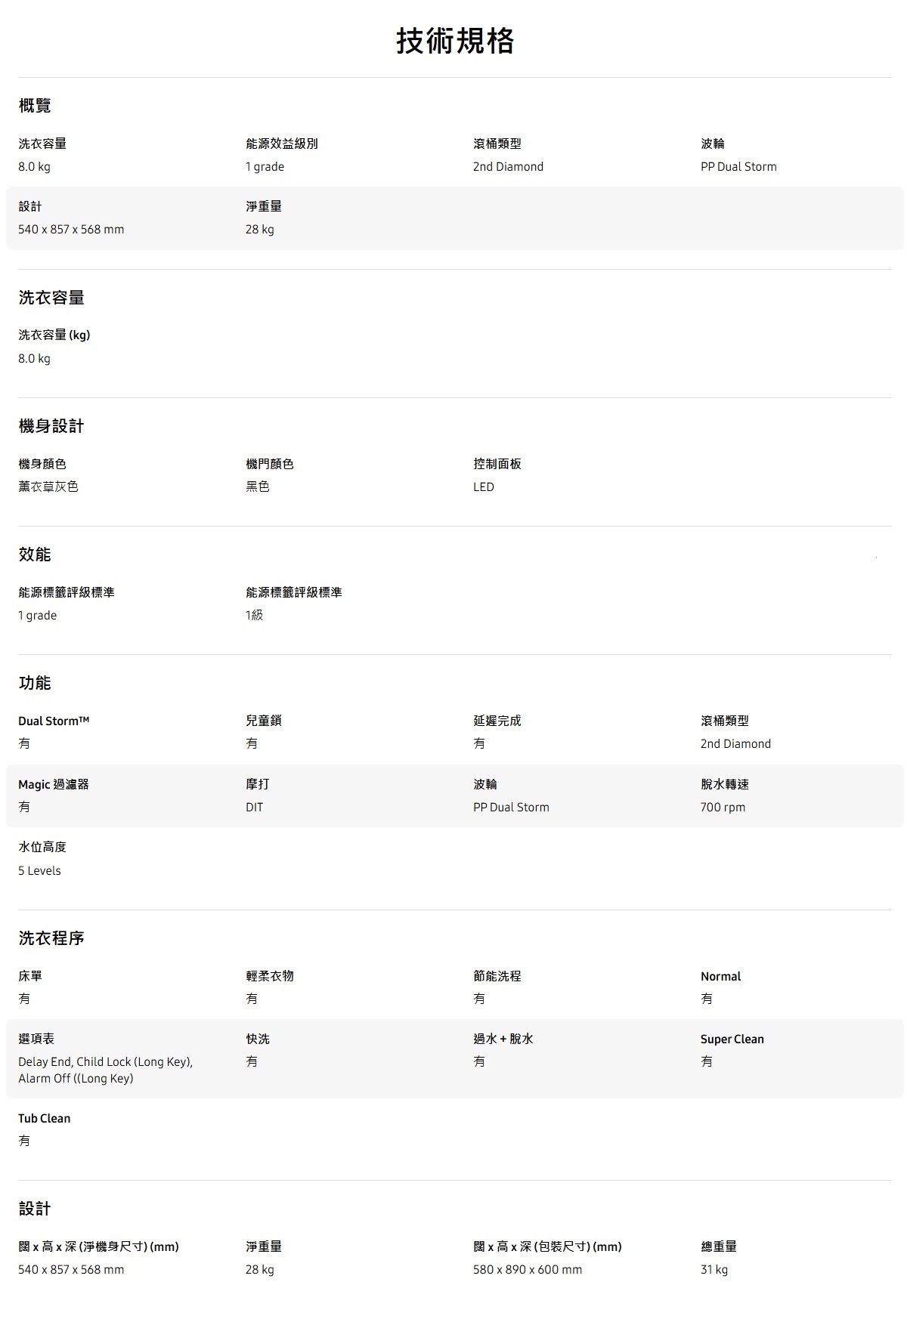Select the Tub Clean program label
The width and height of the screenshot is (907, 1322).
pyautogui.click(x=45, y=1118)
